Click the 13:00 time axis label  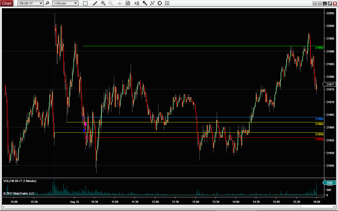click(x=196, y=202)
